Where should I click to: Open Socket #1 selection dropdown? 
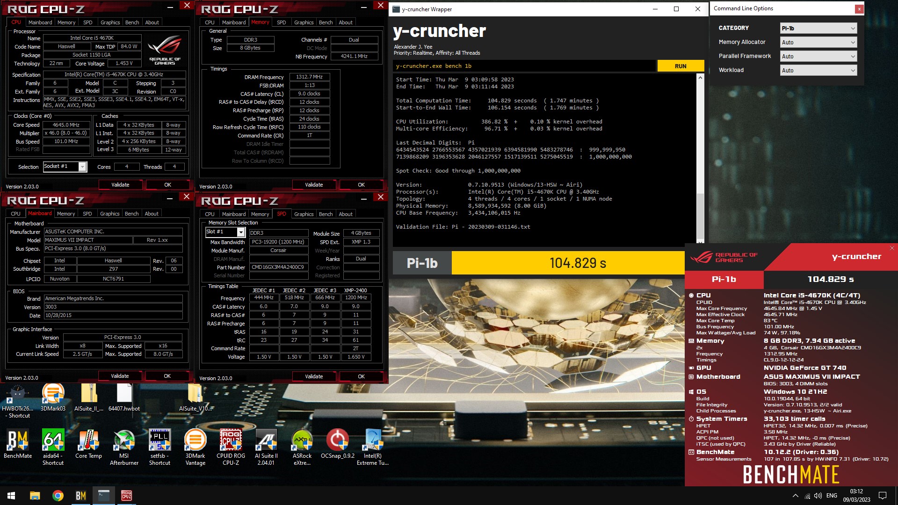[65, 166]
